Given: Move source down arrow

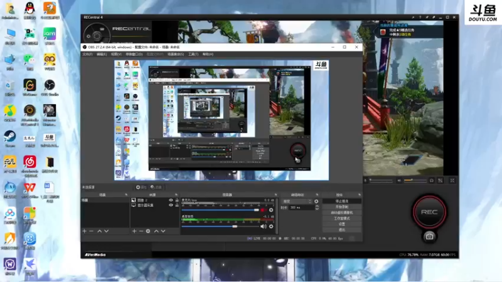Looking at the screenshot, I should [163, 231].
